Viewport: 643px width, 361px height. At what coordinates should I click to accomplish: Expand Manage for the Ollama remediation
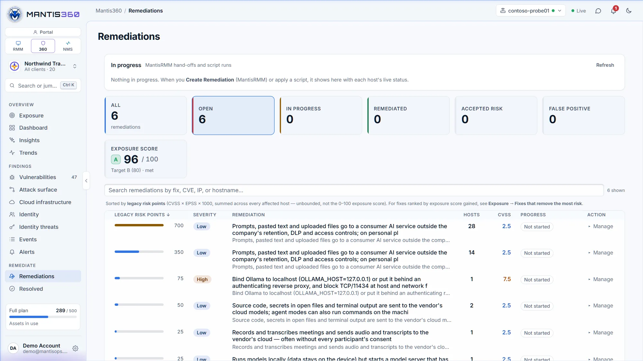coord(601,279)
